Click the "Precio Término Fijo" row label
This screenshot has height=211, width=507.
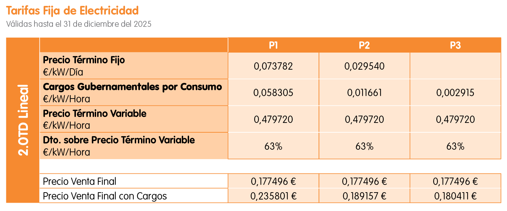[x=84, y=60]
